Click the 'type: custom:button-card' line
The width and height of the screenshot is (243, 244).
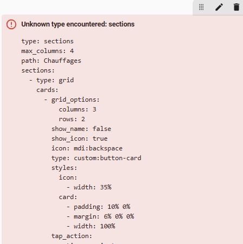click(x=96, y=158)
